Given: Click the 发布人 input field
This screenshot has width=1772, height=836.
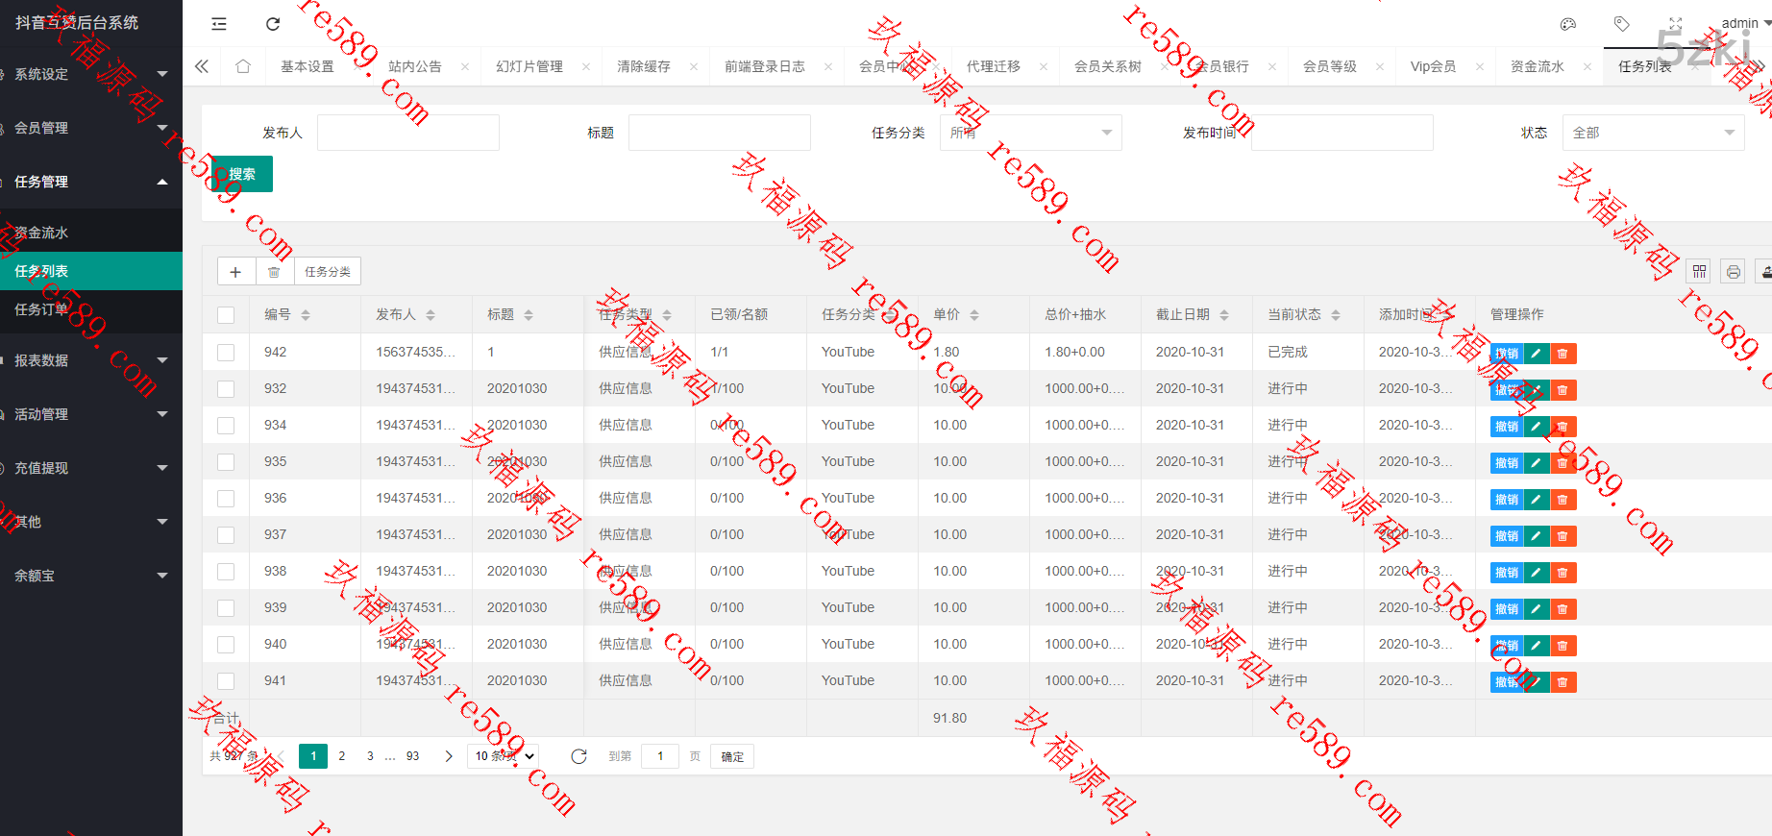Looking at the screenshot, I should [407, 133].
